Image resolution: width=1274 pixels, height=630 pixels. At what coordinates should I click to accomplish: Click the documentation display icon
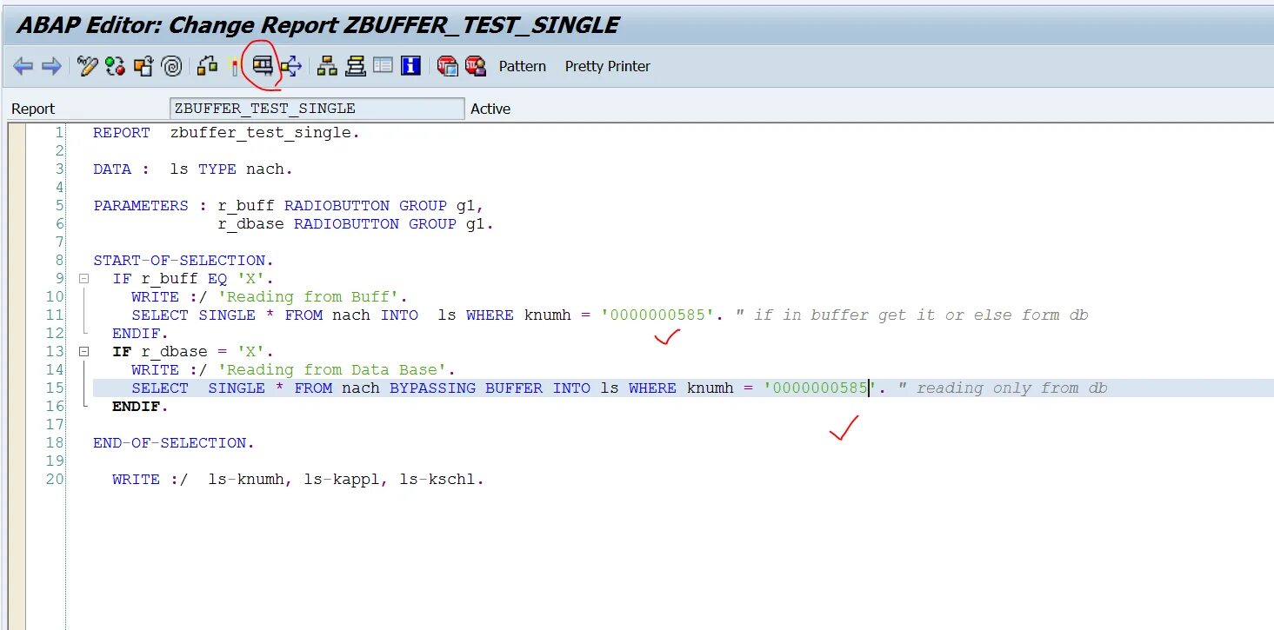click(x=383, y=66)
